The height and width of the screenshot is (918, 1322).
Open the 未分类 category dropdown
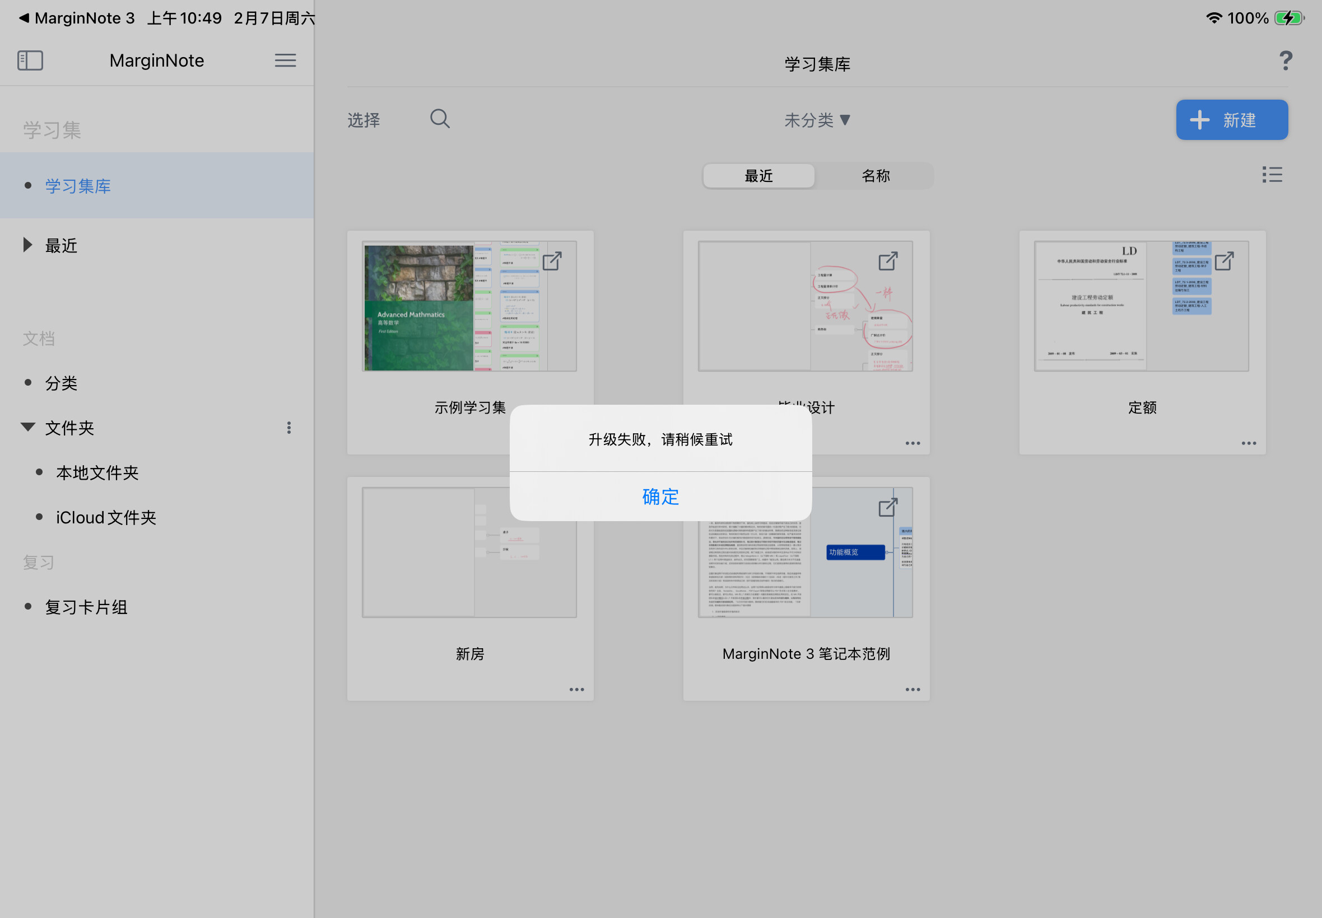click(x=817, y=120)
